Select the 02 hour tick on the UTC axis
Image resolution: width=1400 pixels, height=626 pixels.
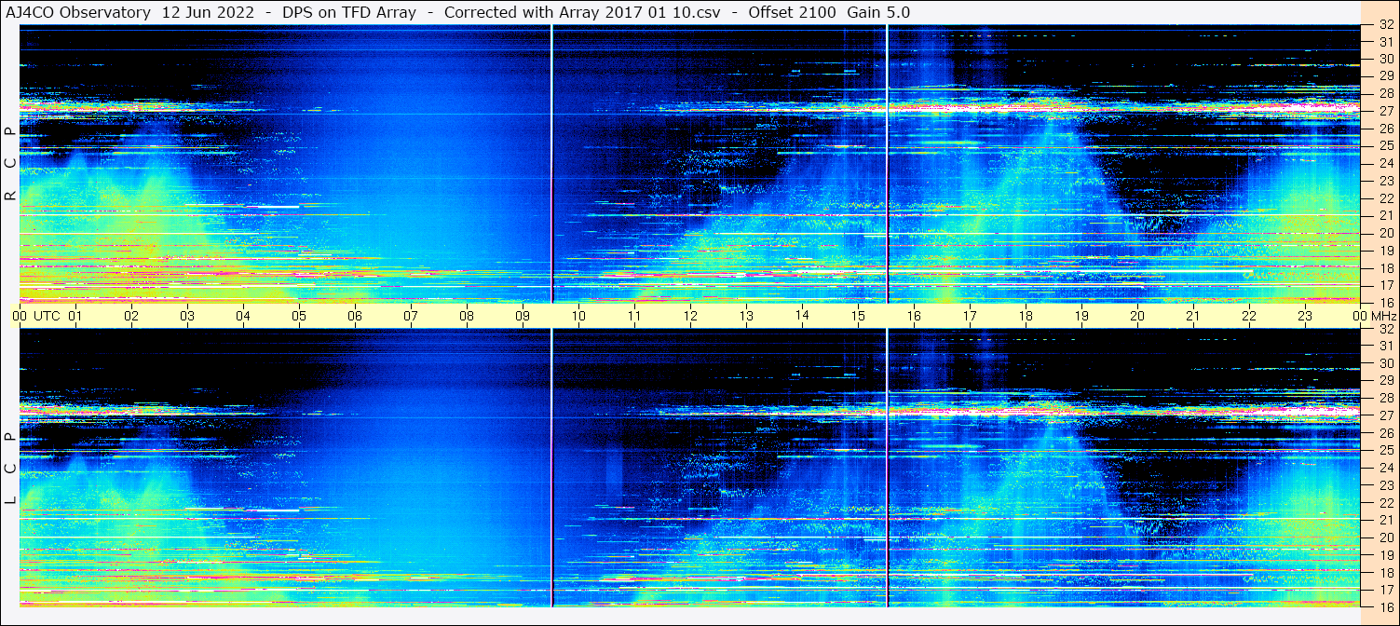pyautogui.click(x=131, y=316)
